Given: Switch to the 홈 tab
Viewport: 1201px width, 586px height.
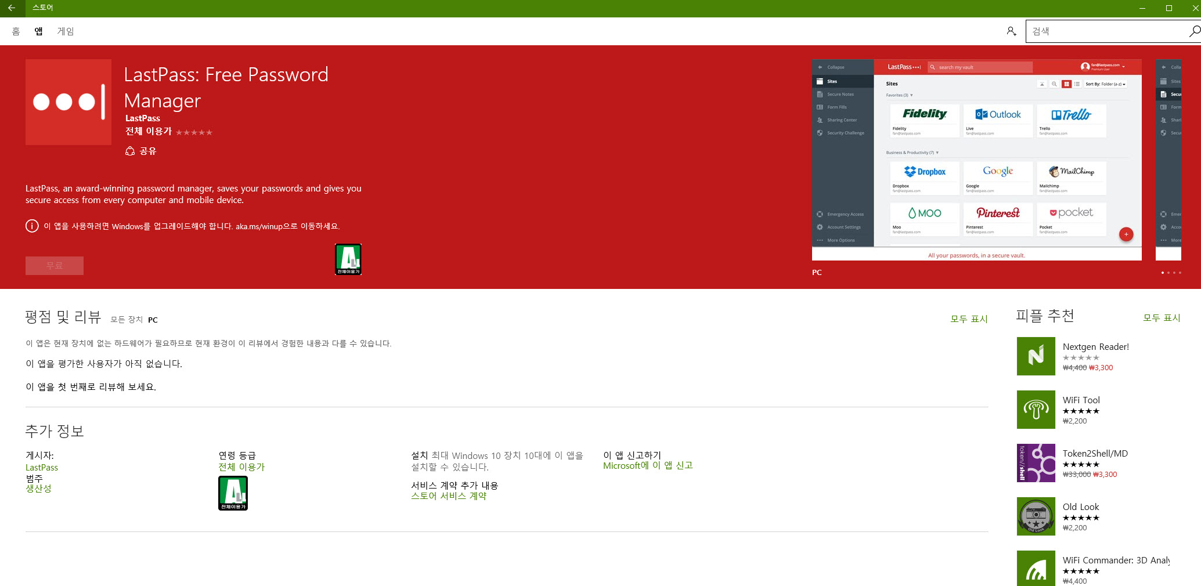Looking at the screenshot, I should click(16, 31).
